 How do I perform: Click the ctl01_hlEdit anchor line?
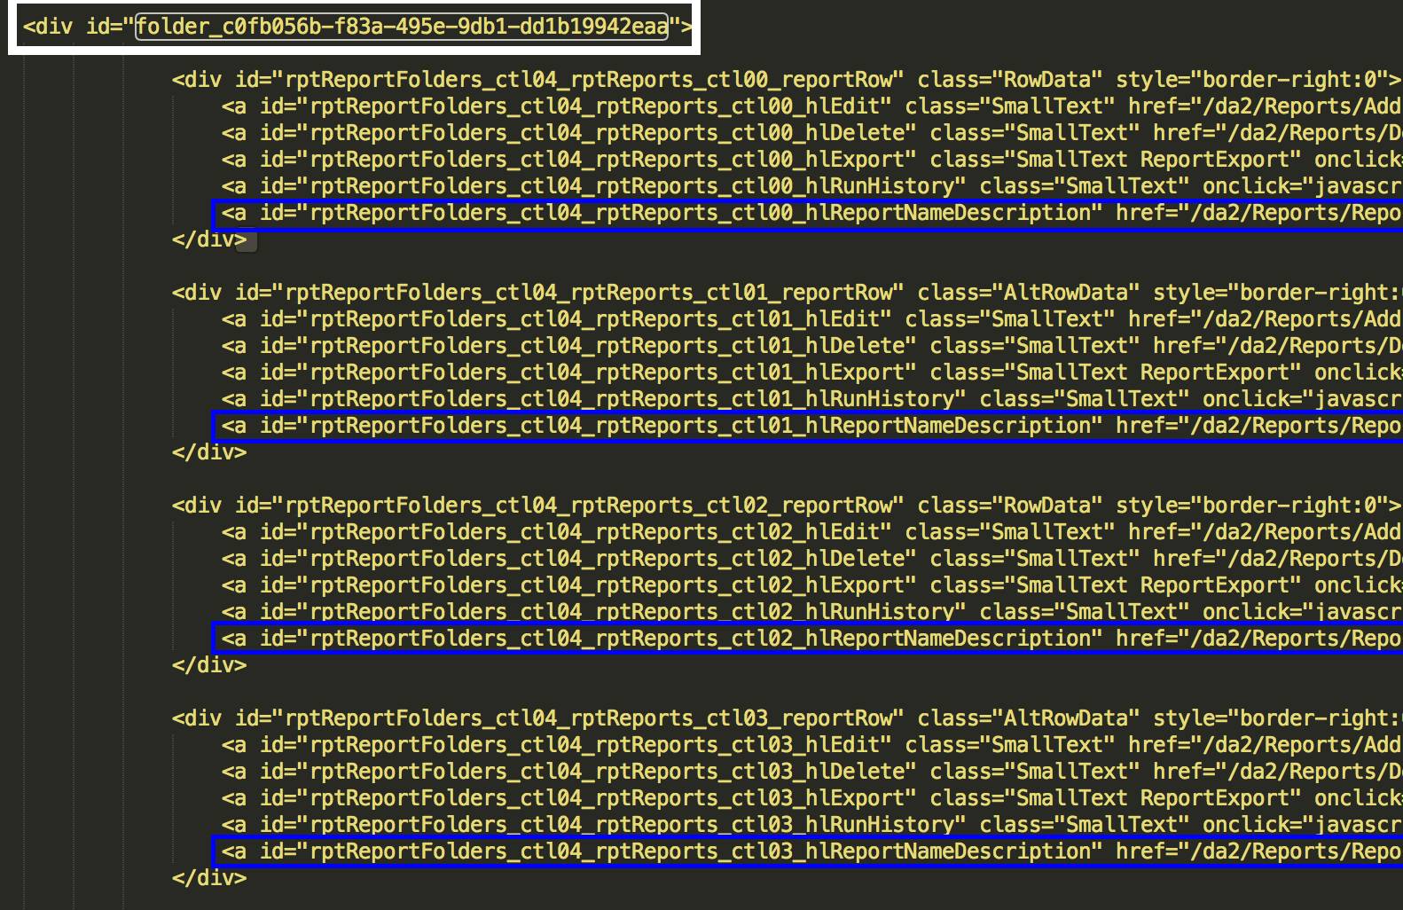coord(811,319)
